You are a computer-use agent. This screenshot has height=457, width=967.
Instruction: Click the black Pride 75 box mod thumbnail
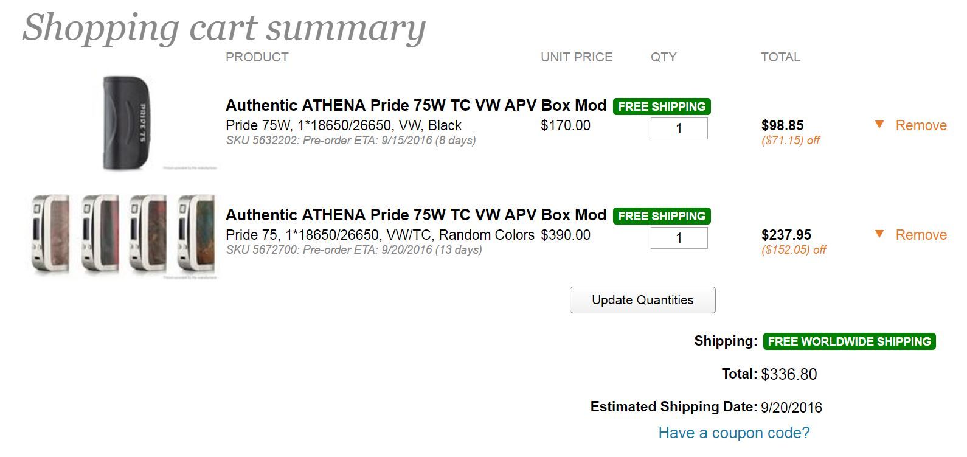click(x=126, y=122)
